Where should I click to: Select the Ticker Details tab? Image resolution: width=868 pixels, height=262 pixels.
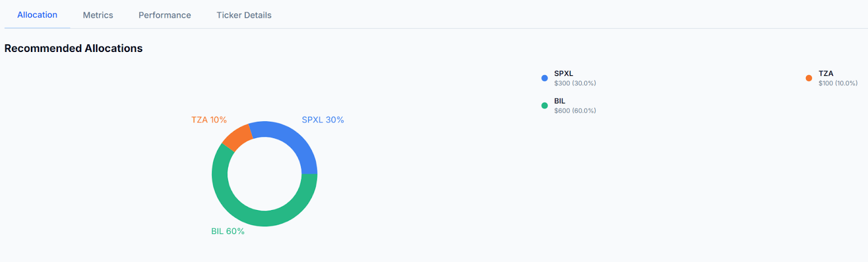(244, 15)
